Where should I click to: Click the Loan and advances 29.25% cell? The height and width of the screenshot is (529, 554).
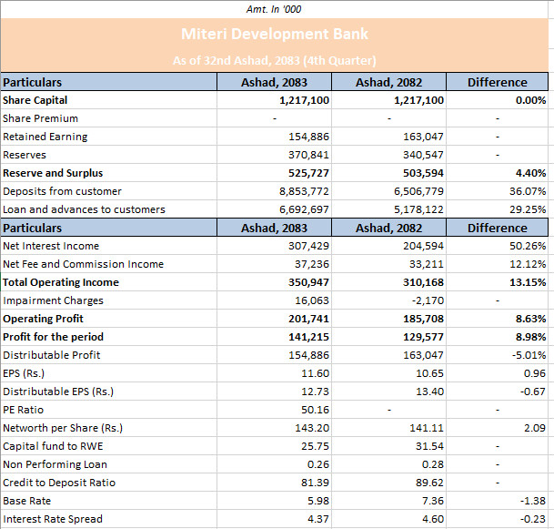[x=498, y=209]
